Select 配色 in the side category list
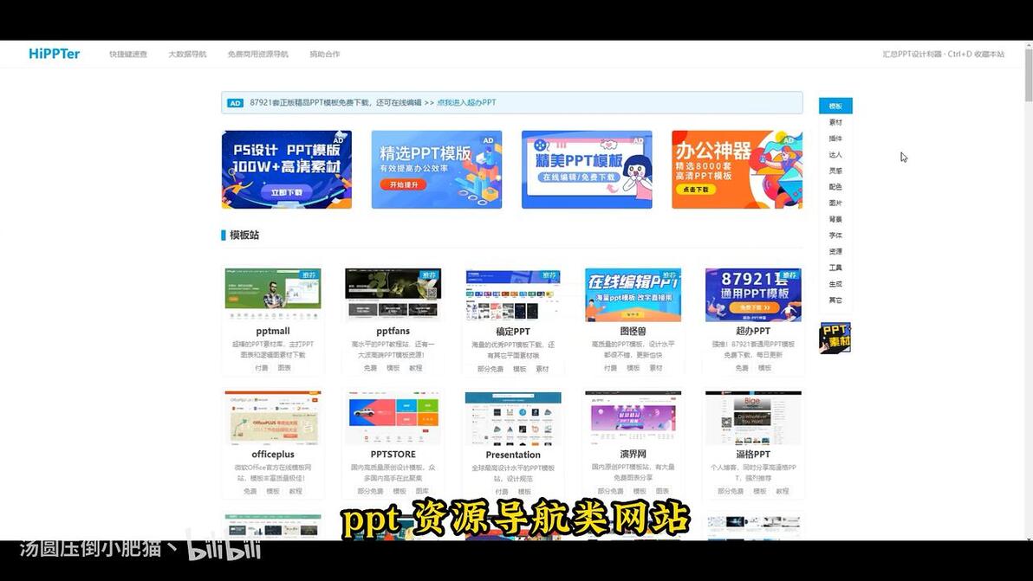This screenshot has height=581, width=1033. tap(835, 187)
